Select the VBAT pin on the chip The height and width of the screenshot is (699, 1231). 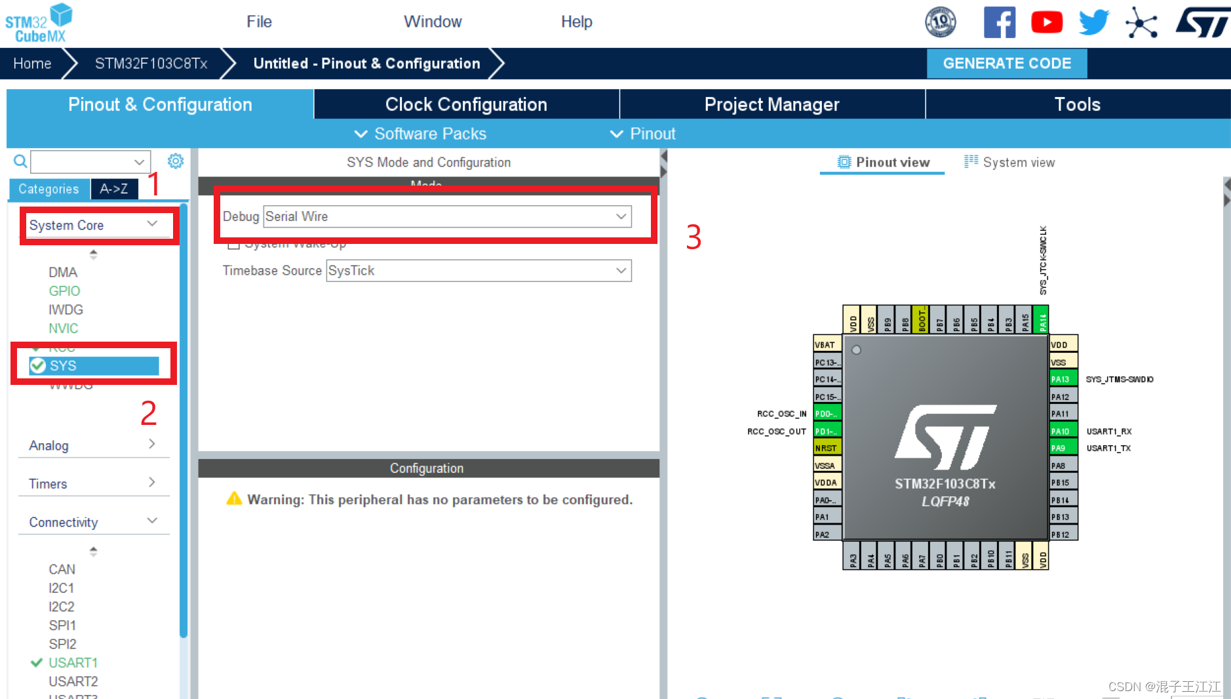pos(827,344)
